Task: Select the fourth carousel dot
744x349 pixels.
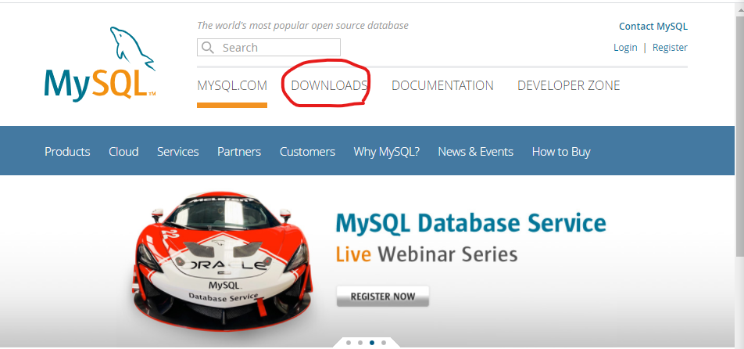Action: (384, 343)
